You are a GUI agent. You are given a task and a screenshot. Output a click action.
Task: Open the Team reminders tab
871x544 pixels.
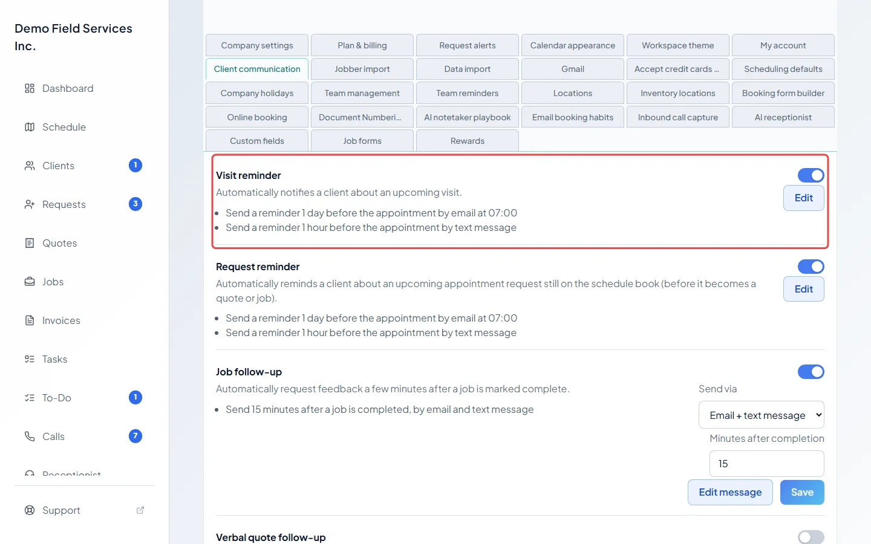[468, 93]
